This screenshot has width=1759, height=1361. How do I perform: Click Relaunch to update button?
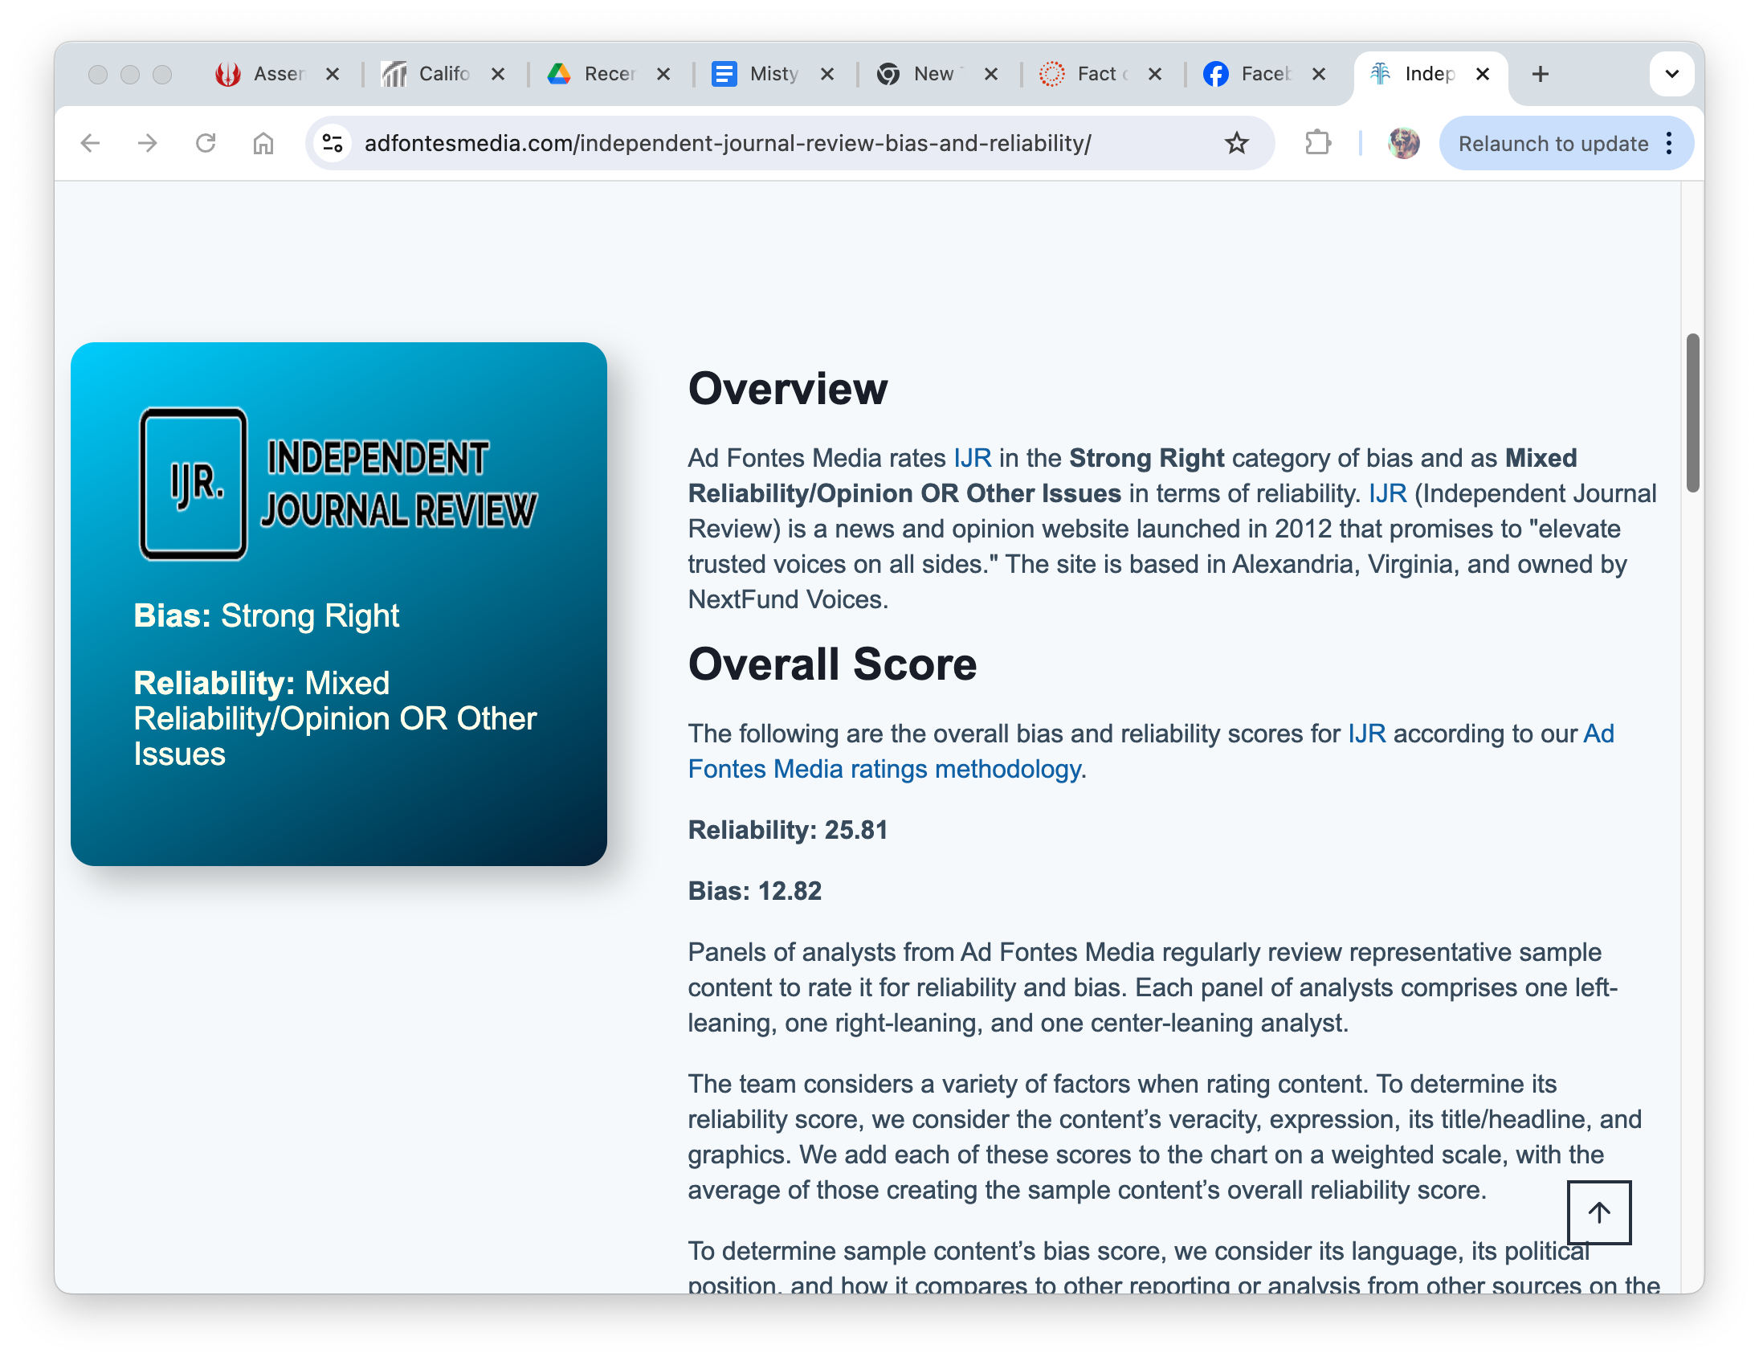(x=1552, y=144)
